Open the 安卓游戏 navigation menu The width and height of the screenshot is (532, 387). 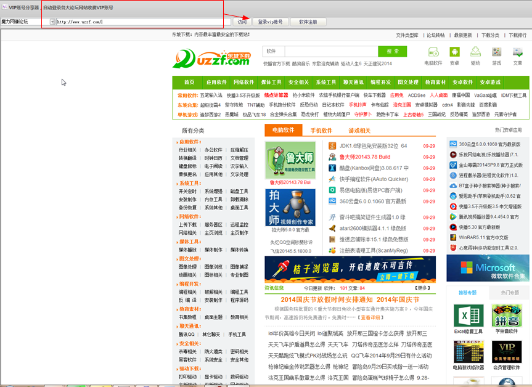(490, 82)
